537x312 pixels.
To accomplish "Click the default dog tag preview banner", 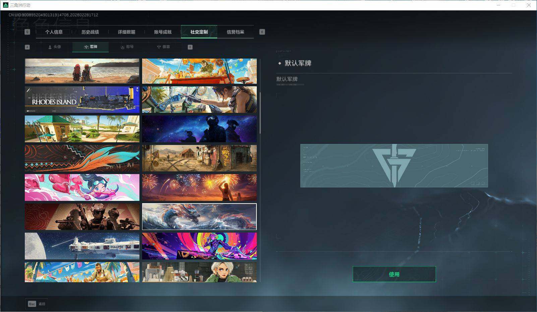I will [x=394, y=166].
